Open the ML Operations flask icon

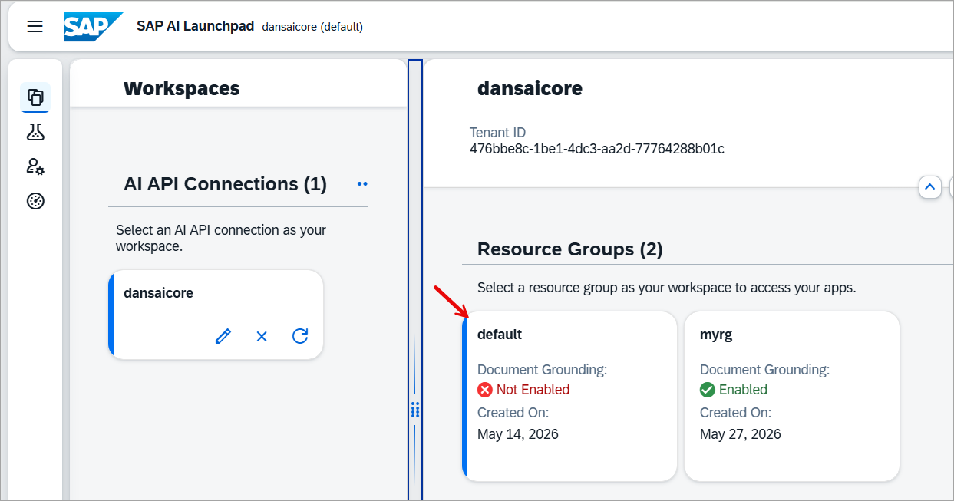[x=36, y=132]
